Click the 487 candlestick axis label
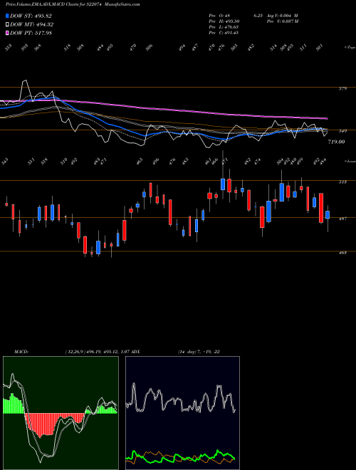 (x=342, y=219)
